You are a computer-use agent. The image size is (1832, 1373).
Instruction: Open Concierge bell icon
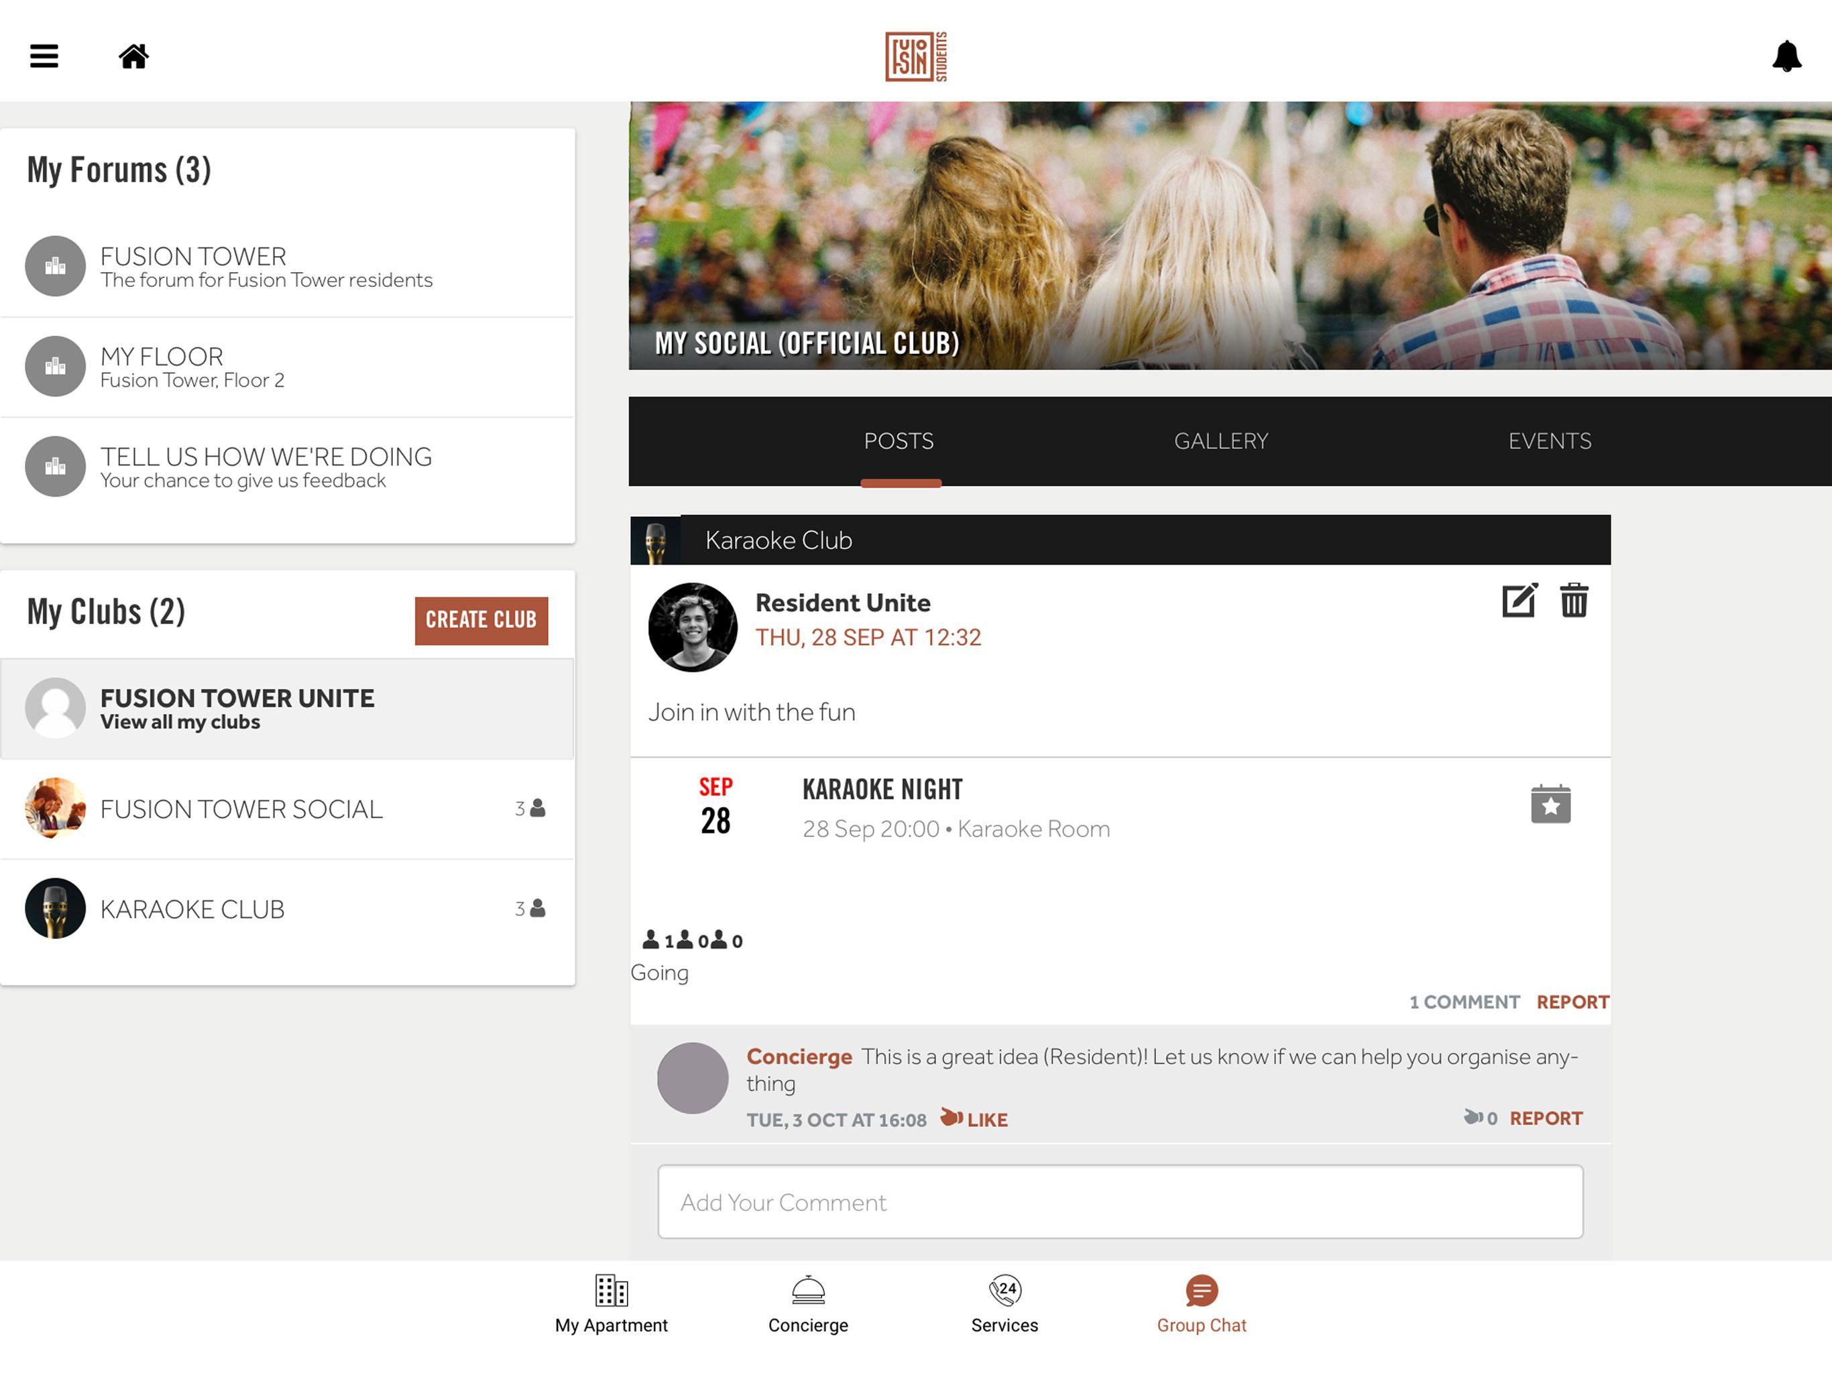point(808,1290)
